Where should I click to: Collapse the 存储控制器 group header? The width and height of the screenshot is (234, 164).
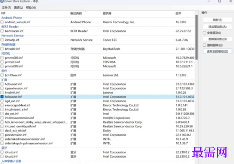pyautogui.click(x=9, y=44)
